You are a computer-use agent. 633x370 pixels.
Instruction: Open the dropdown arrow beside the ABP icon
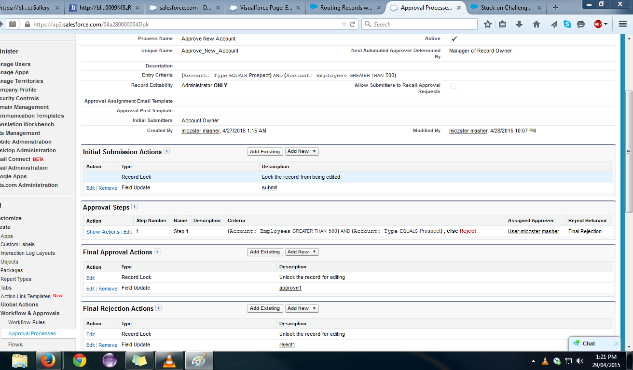point(606,24)
